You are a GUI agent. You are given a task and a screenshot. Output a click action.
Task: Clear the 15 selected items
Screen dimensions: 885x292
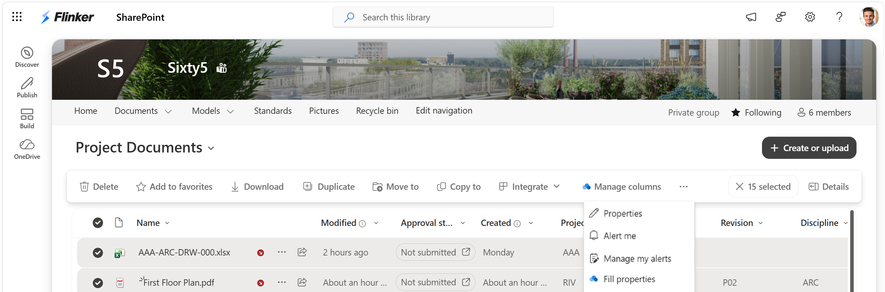[763, 187]
